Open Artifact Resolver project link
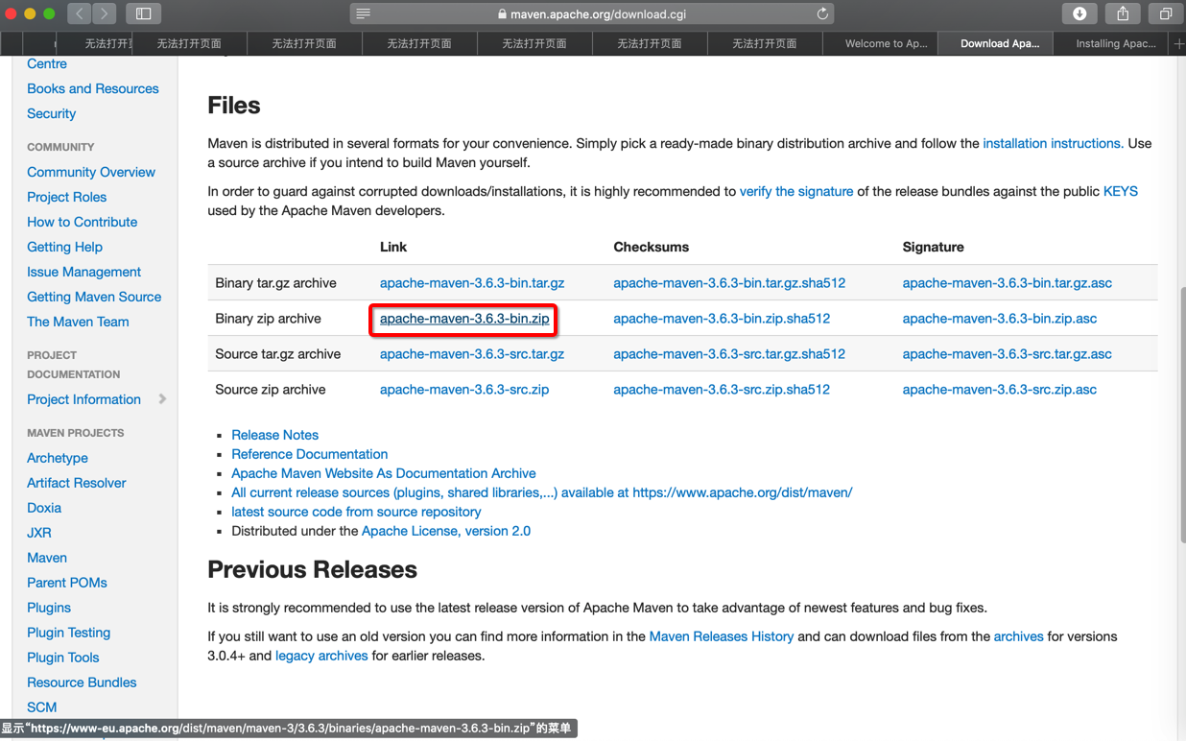Image resolution: width=1186 pixels, height=742 pixels. point(76,483)
